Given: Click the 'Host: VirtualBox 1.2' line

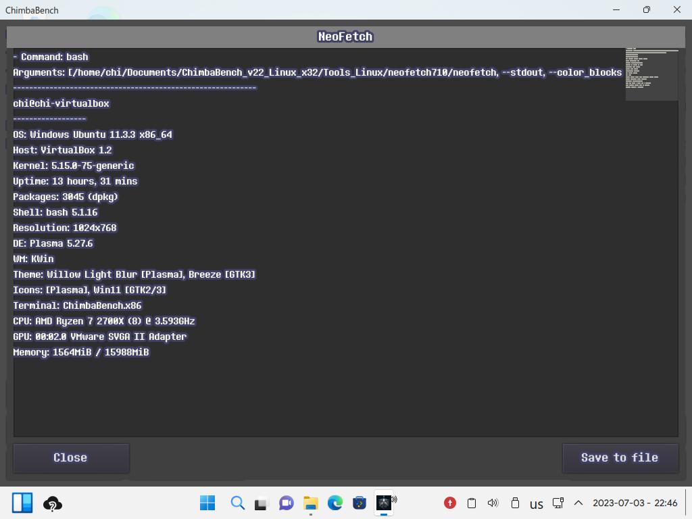Looking at the screenshot, I should point(62,150).
